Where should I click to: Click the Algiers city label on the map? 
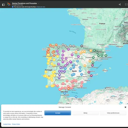108,87
